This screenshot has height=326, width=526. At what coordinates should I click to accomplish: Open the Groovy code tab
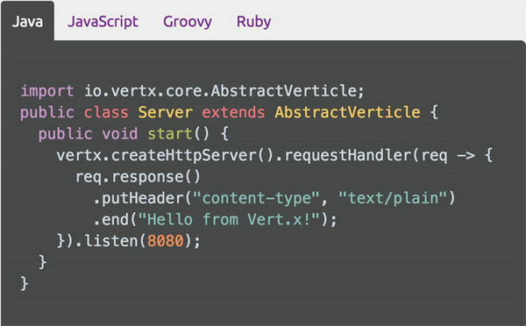click(188, 22)
